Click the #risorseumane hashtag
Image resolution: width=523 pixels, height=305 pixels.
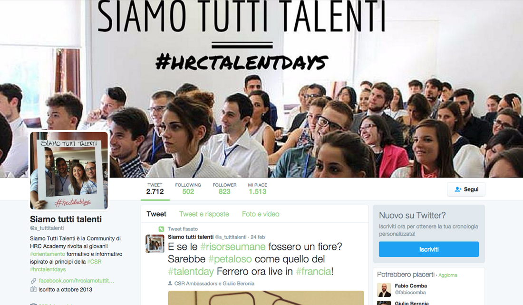tap(233, 247)
